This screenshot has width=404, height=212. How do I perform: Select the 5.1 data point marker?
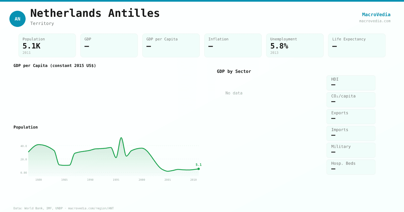[x=198, y=169]
